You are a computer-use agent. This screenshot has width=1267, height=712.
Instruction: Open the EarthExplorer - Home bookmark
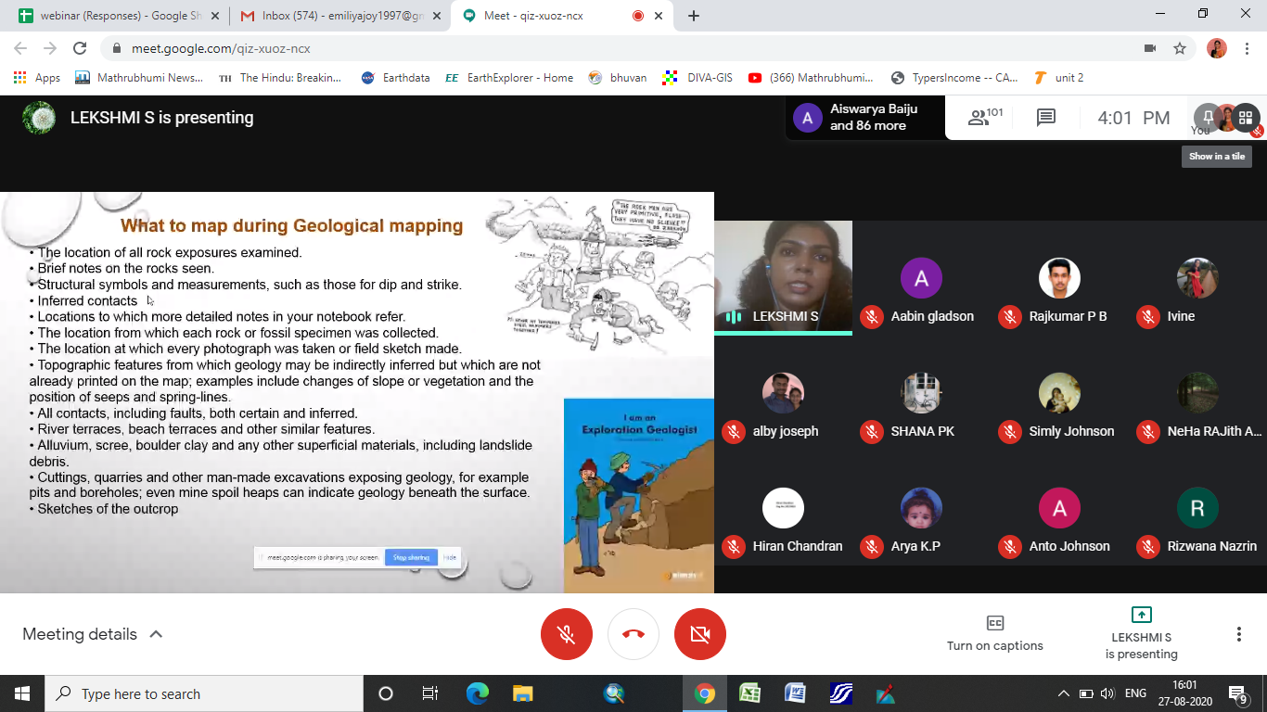509,78
